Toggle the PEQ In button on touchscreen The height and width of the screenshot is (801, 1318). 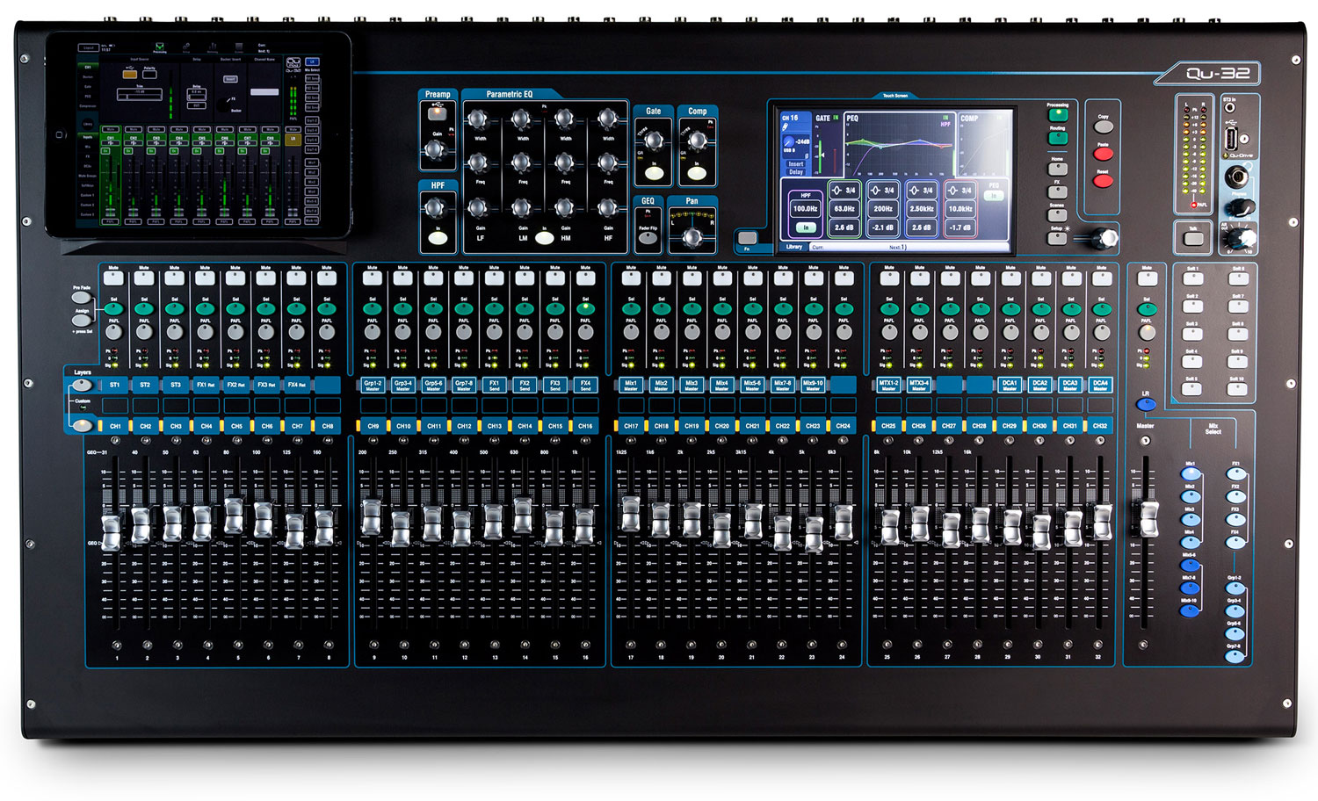[x=993, y=196]
